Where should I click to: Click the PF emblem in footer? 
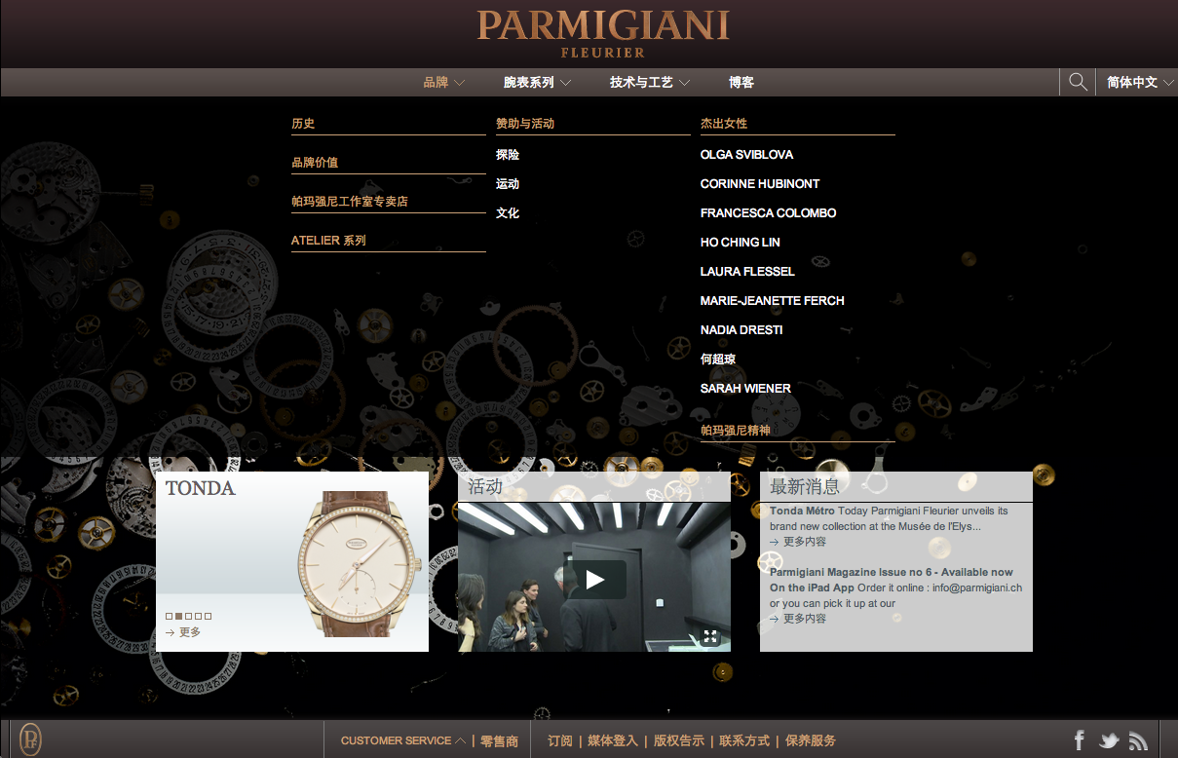pyautogui.click(x=31, y=739)
